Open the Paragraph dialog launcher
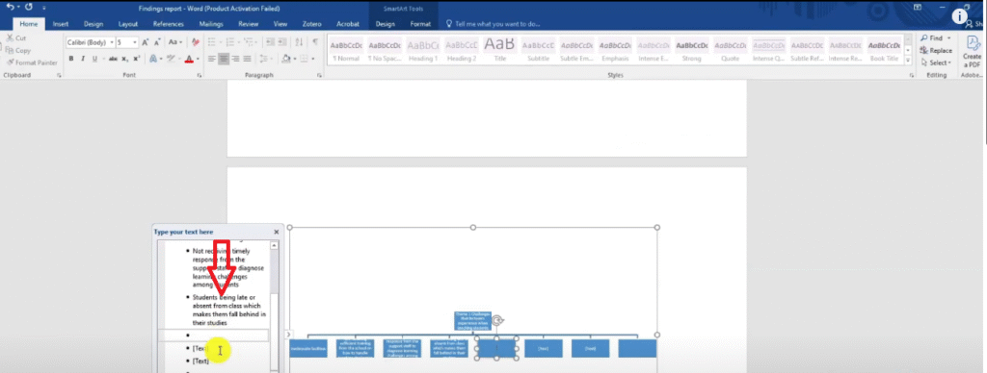987x373 pixels. tap(320, 75)
